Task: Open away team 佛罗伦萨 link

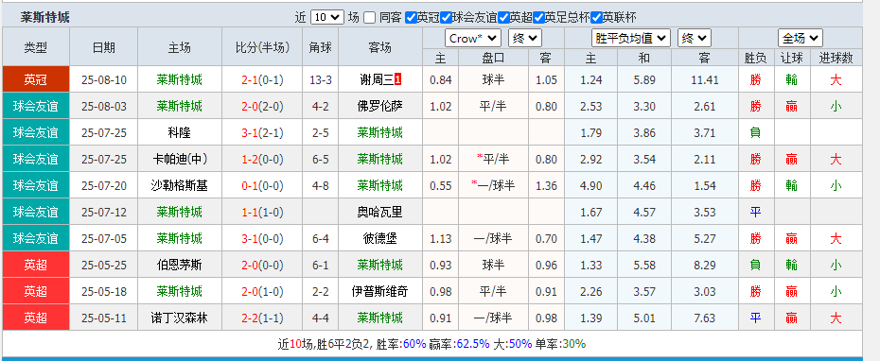Action: coord(380,106)
